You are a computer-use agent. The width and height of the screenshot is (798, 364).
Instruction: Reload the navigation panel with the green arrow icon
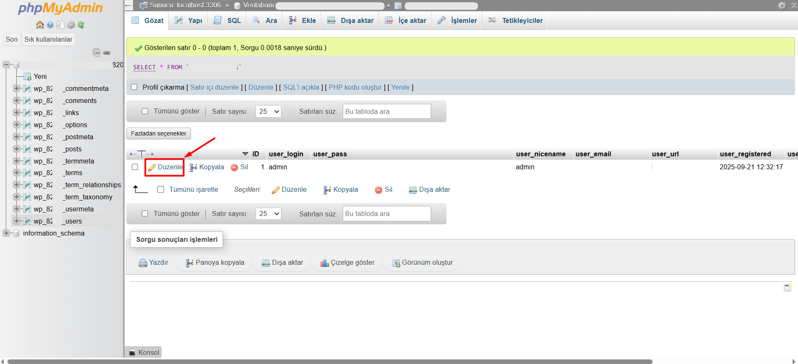[x=81, y=25]
